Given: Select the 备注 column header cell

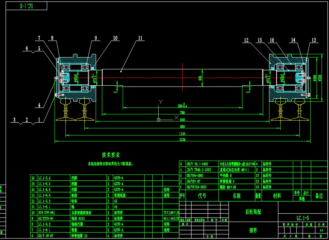Looking at the screenshot, I should pyautogui.click(x=319, y=196).
